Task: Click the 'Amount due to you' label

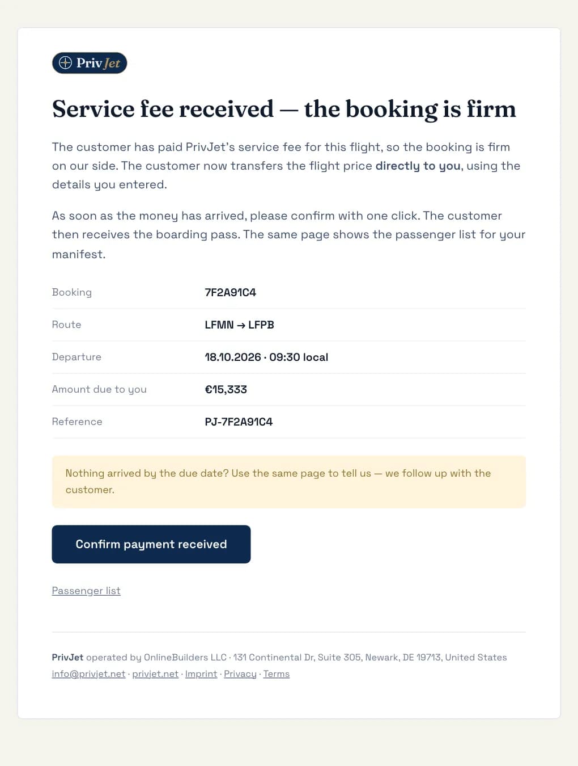Action: tap(99, 389)
